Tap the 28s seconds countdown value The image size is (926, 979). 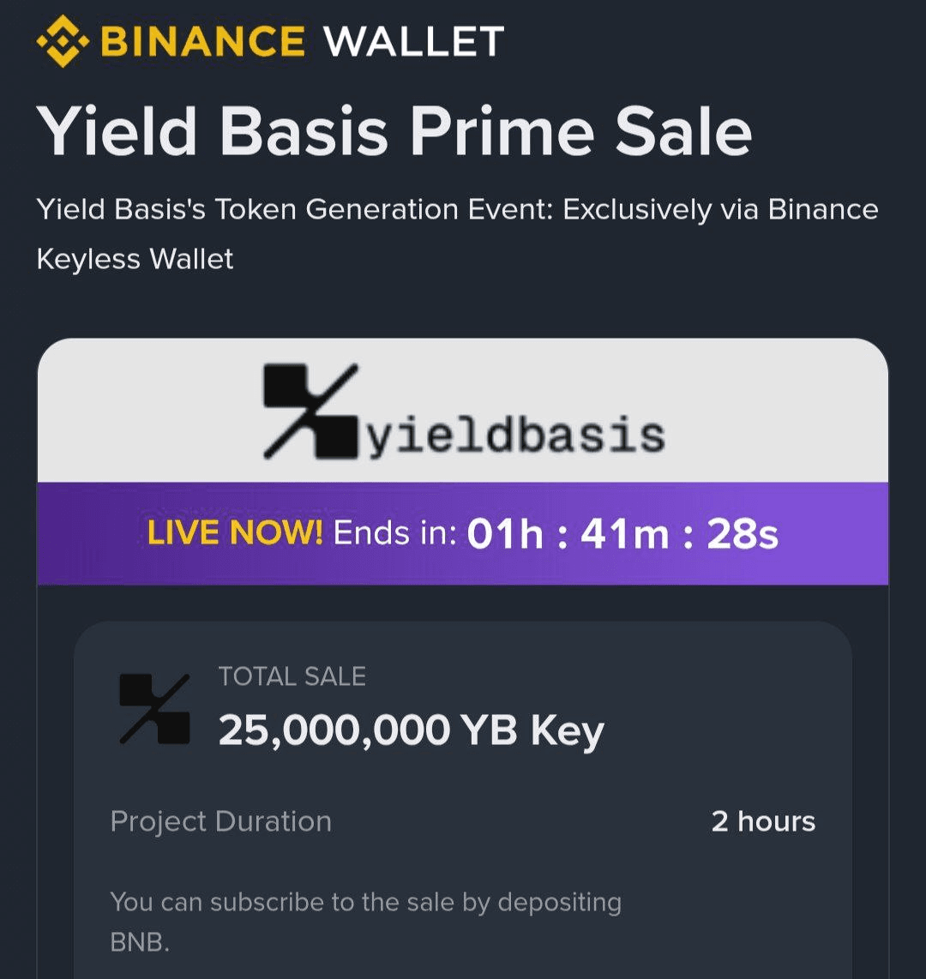[743, 534]
